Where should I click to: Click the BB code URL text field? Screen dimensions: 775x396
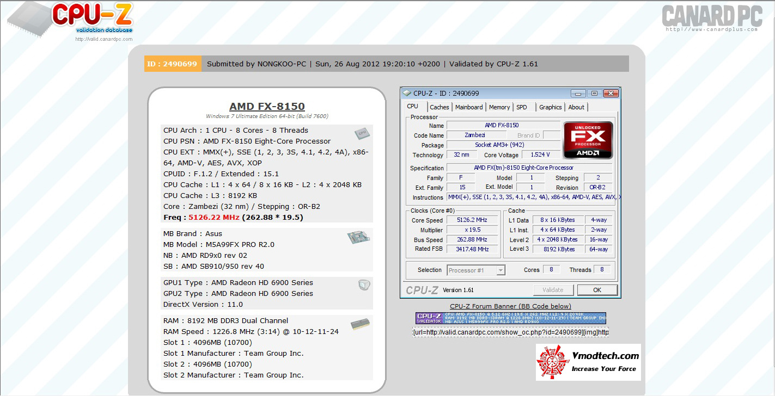511,332
